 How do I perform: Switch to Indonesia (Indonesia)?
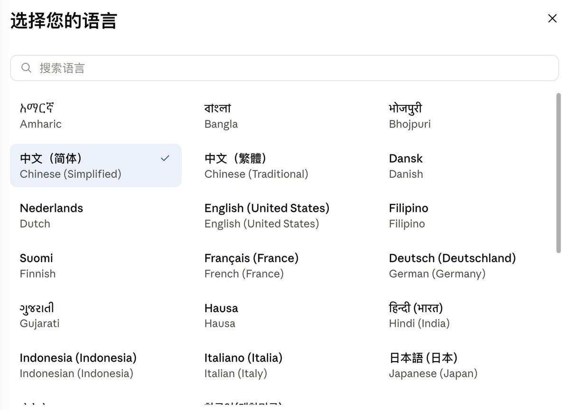[x=96, y=365]
